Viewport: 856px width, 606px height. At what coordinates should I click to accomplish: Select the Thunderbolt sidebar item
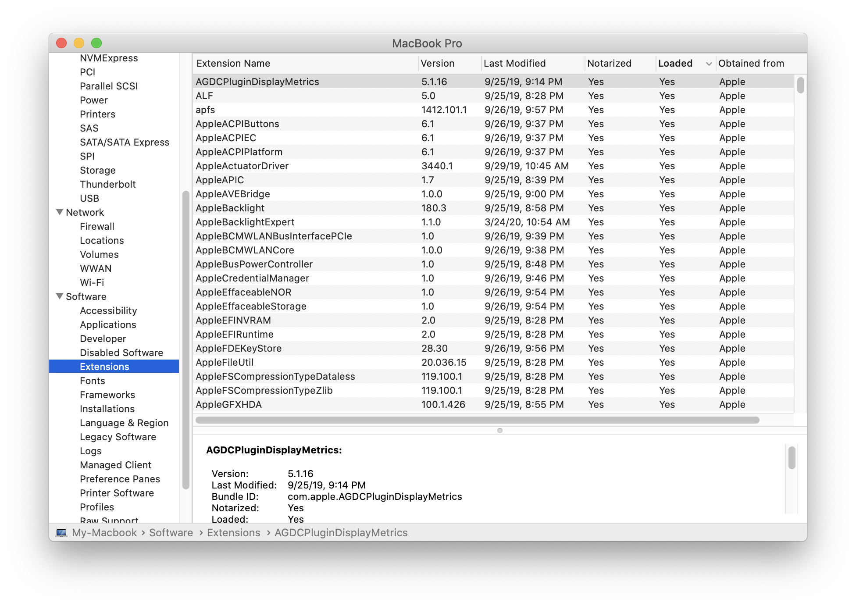[107, 184]
